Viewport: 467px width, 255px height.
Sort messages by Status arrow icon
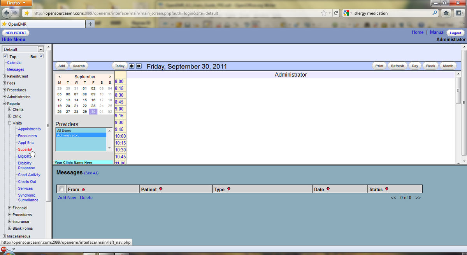[386, 189]
